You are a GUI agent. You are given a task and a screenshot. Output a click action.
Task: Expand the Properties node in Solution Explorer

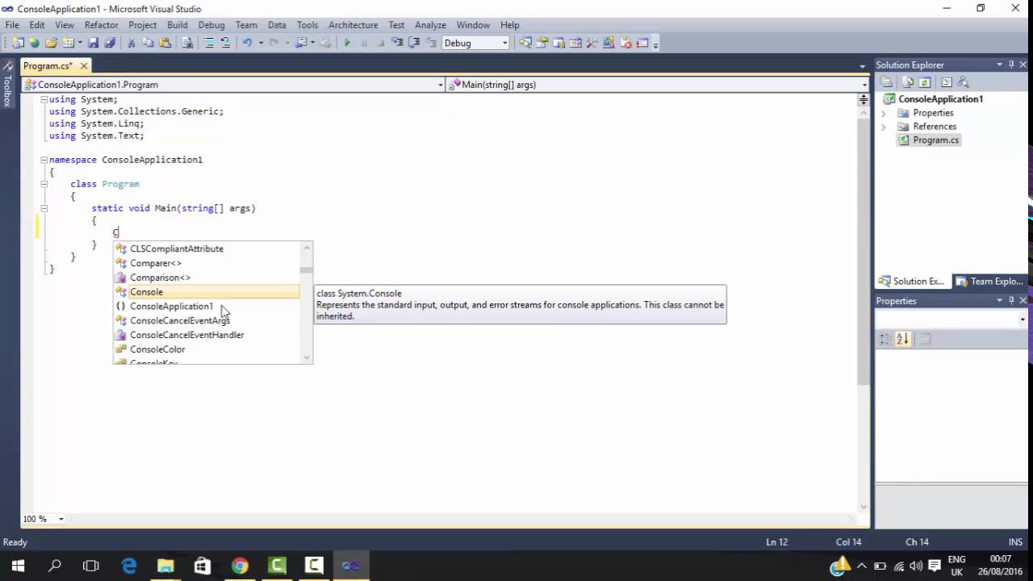coord(883,113)
